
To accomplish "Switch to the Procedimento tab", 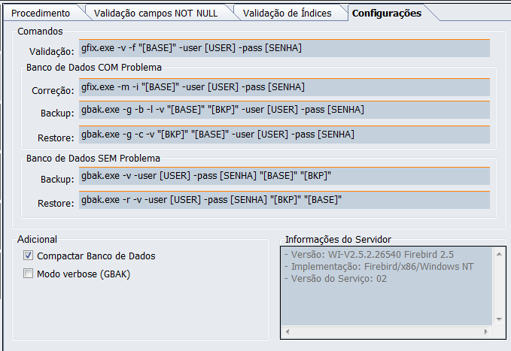I will click(41, 13).
